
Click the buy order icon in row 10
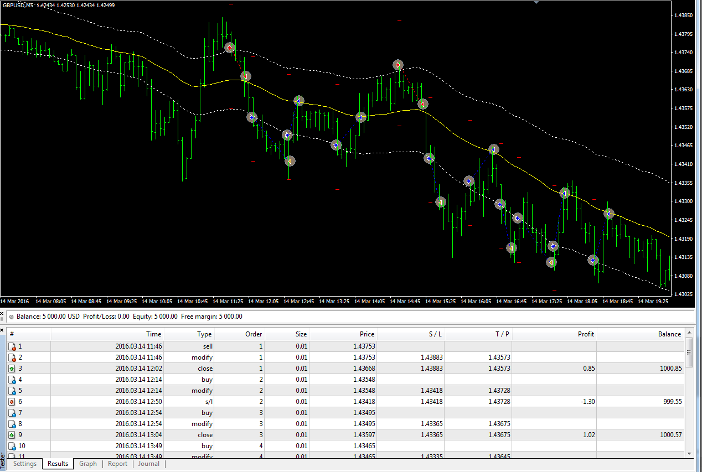[x=12, y=446]
